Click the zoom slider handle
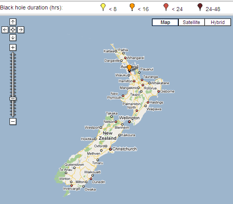Image resolution: width=233 pixels, height=204 pixels. coord(13,99)
